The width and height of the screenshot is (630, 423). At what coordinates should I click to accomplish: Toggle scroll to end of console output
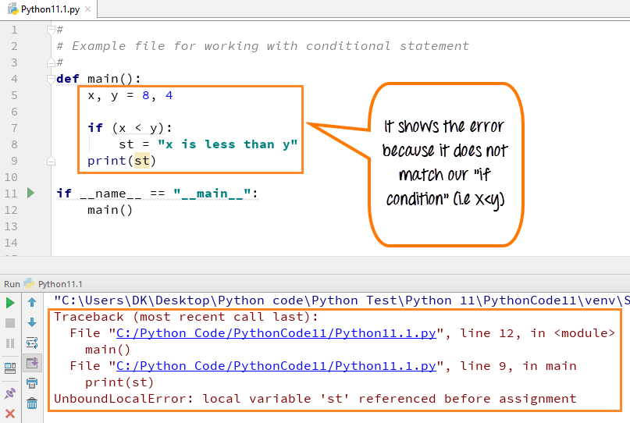[x=32, y=363]
